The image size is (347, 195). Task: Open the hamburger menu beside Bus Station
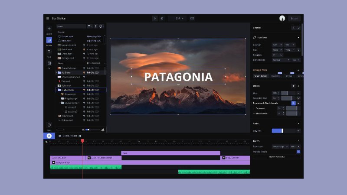pos(48,18)
